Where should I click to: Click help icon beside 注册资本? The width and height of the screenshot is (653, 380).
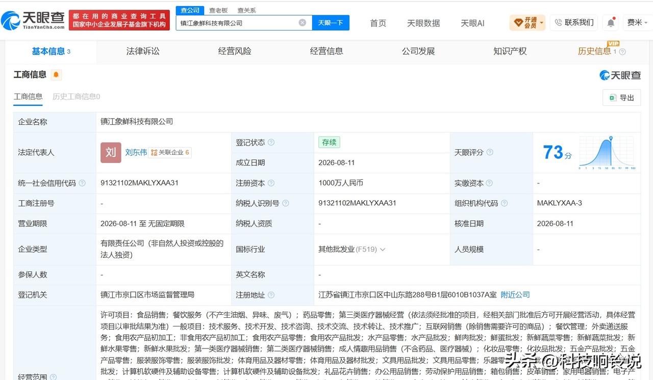tap(271, 183)
